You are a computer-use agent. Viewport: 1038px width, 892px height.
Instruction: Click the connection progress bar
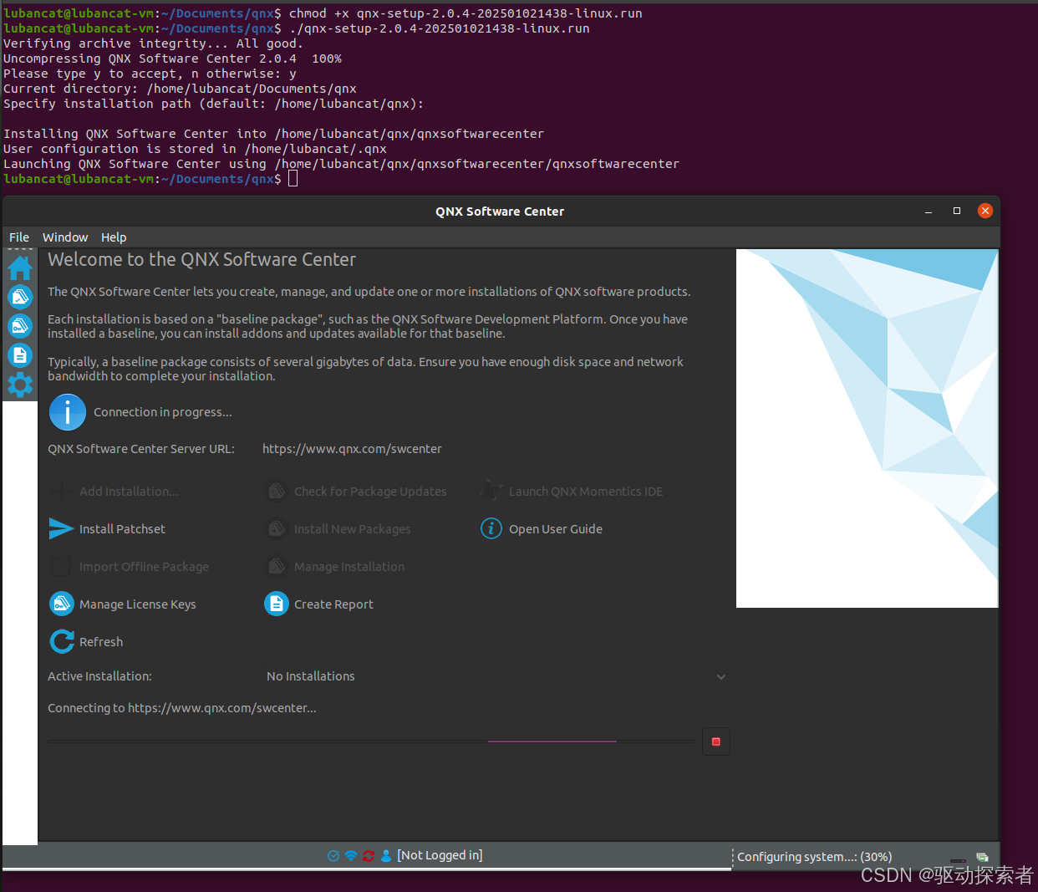point(372,742)
